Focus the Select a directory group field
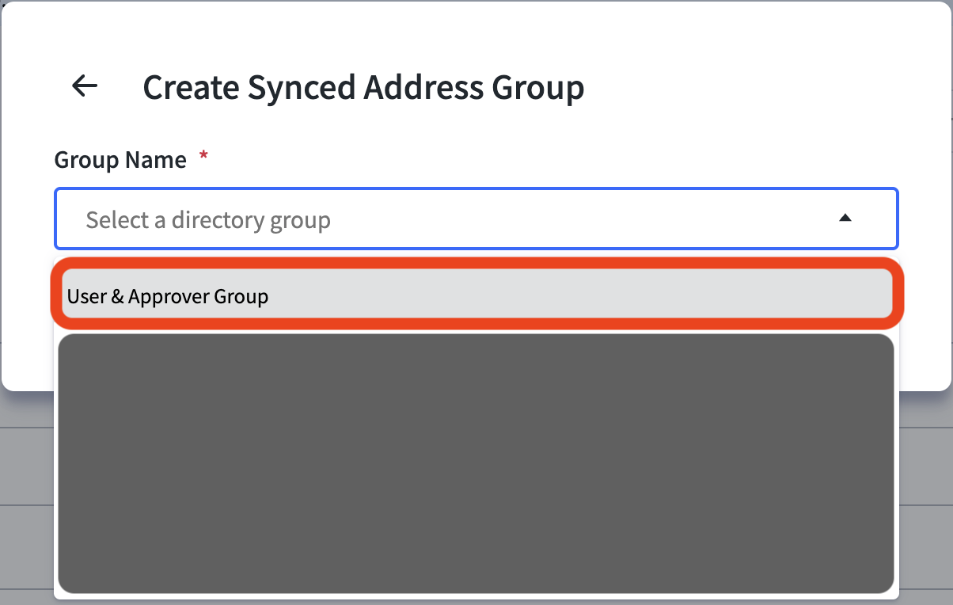Image resolution: width=953 pixels, height=605 pixels. (476, 219)
